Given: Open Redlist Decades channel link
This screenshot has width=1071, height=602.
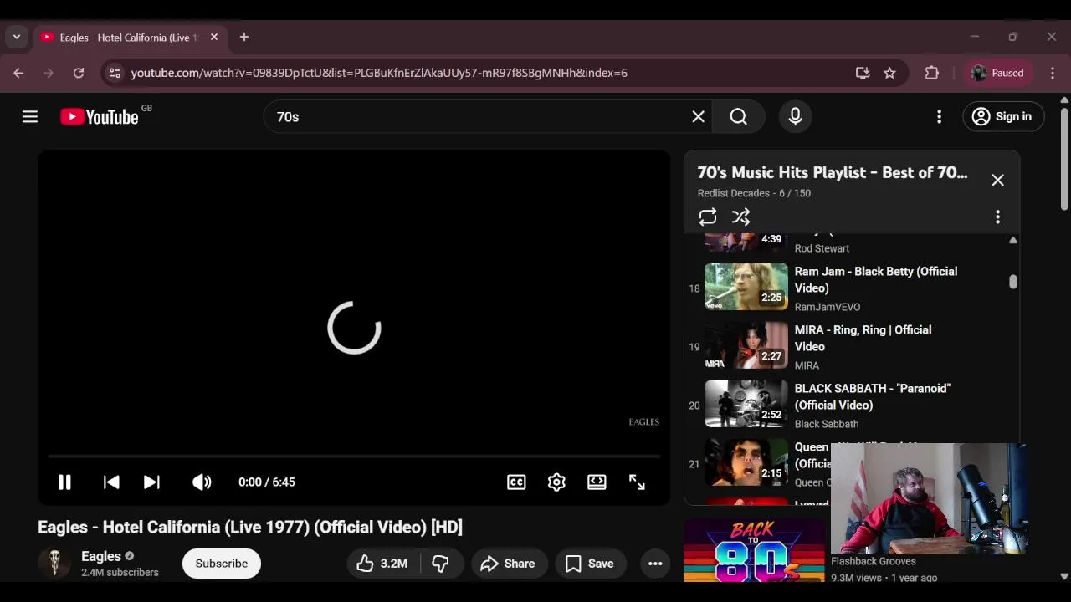Looking at the screenshot, I should point(734,193).
